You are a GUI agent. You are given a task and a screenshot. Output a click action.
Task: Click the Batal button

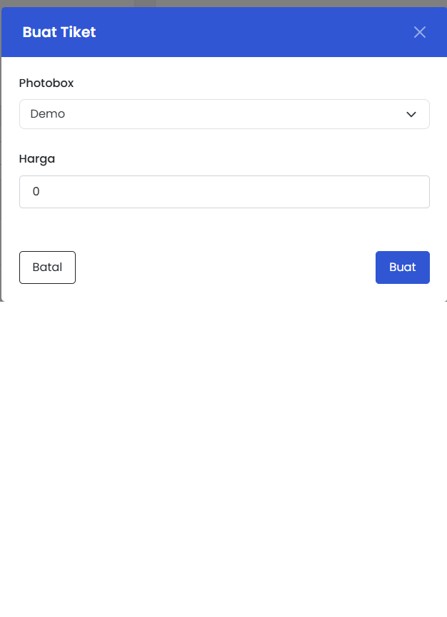click(47, 267)
